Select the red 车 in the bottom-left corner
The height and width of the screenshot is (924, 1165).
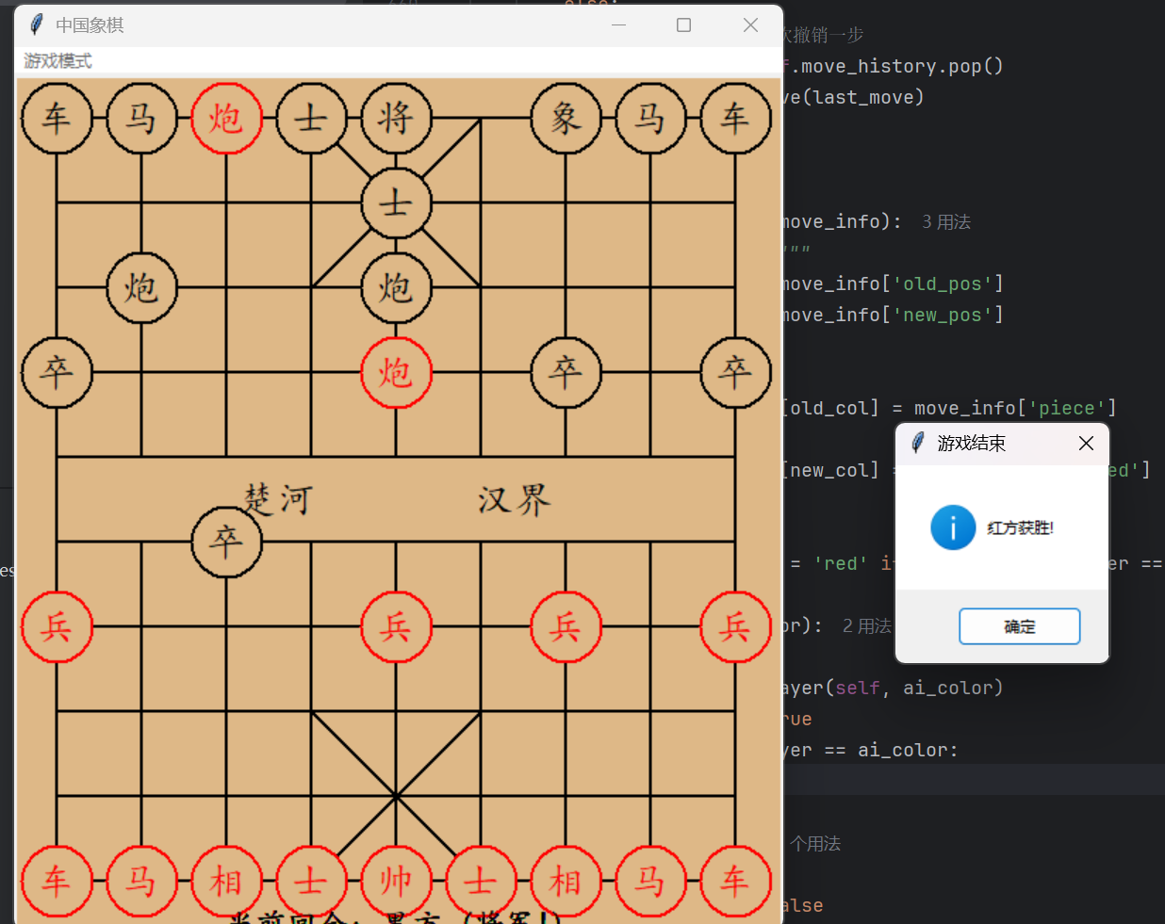(57, 882)
